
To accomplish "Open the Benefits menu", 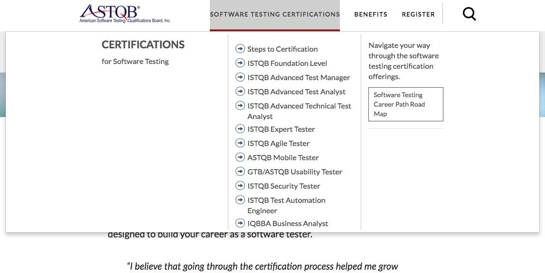I will tap(371, 14).
